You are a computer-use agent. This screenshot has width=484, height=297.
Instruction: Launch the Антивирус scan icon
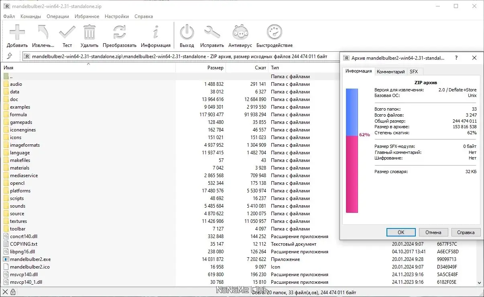coord(240,32)
